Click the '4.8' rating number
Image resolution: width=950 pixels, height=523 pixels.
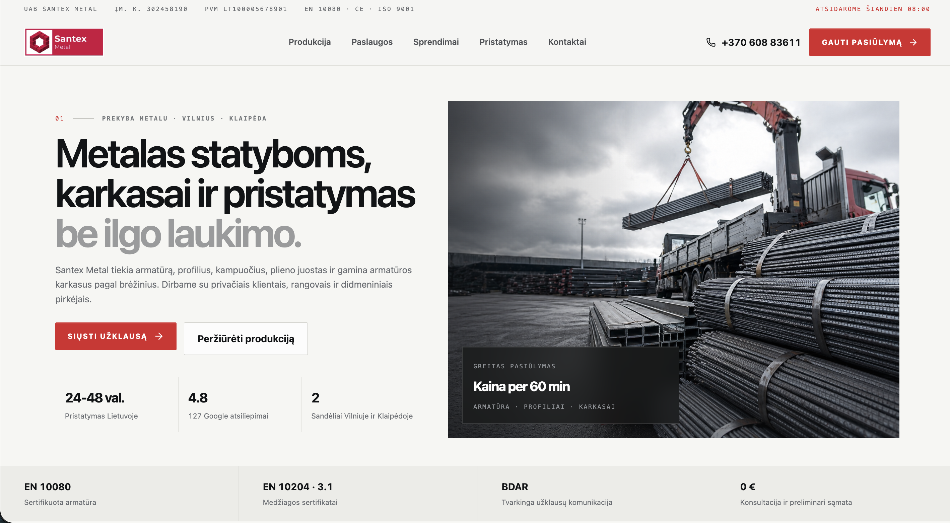coord(198,398)
